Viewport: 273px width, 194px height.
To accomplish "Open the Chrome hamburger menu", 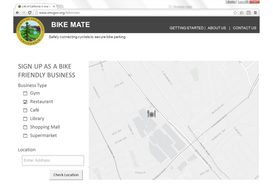I will click(255, 13).
